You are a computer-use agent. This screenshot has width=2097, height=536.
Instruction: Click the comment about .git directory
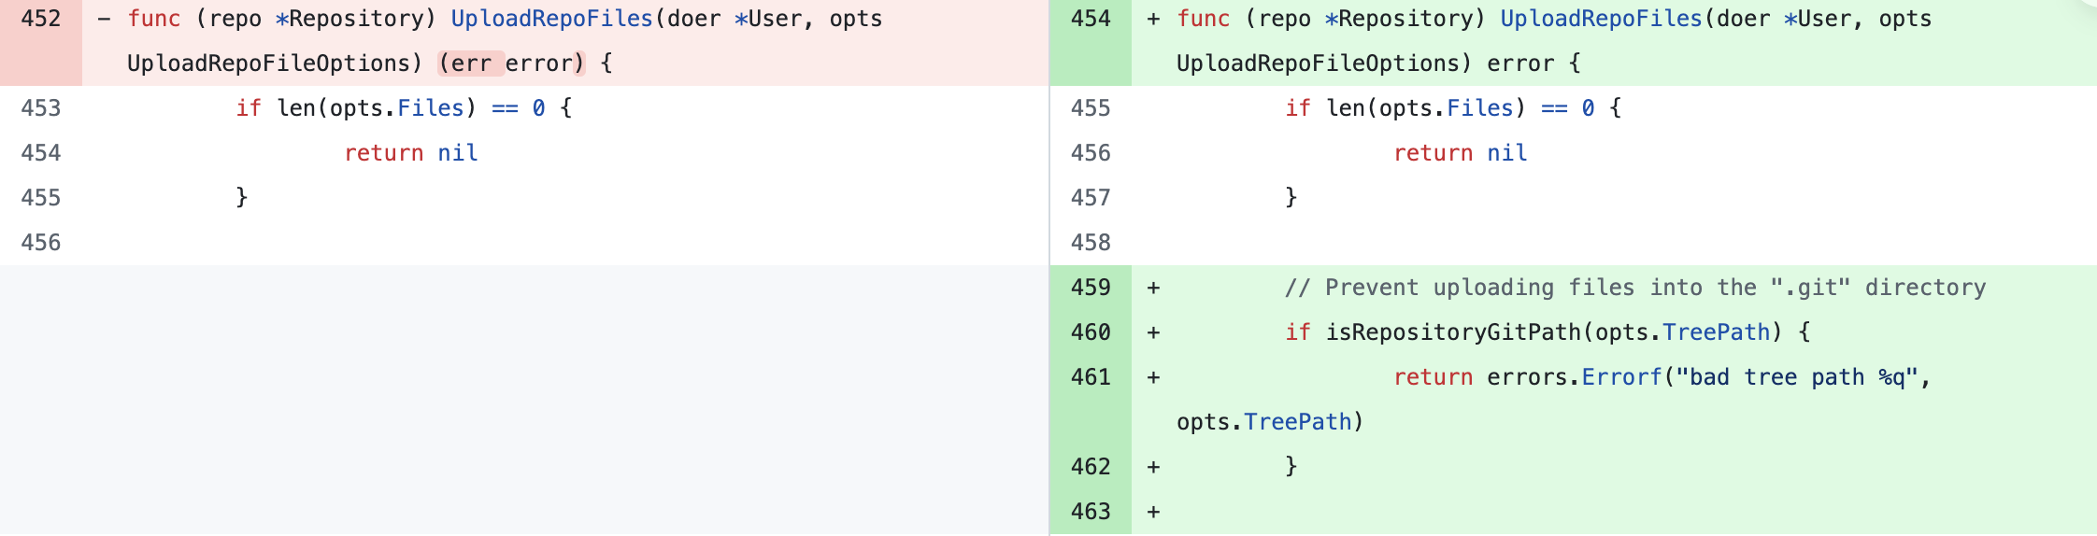tap(1635, 288)
